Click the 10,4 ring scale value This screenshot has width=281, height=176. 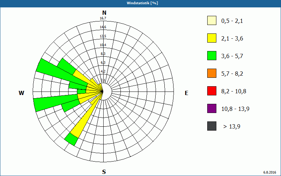[103, 45]
